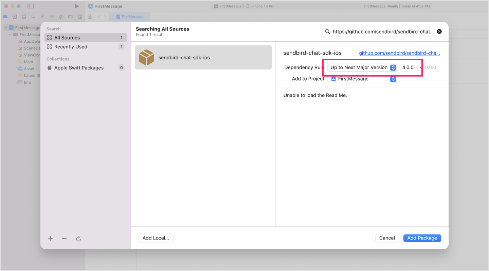Click the sendbird package box icon
The width and height of the screenshot is (489, 271).
[x=146, y=58]
